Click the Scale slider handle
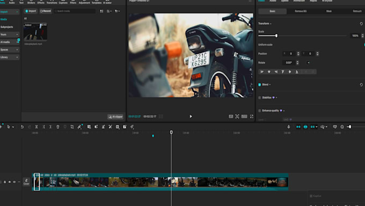The image size is (365, 206). point(276,35)
